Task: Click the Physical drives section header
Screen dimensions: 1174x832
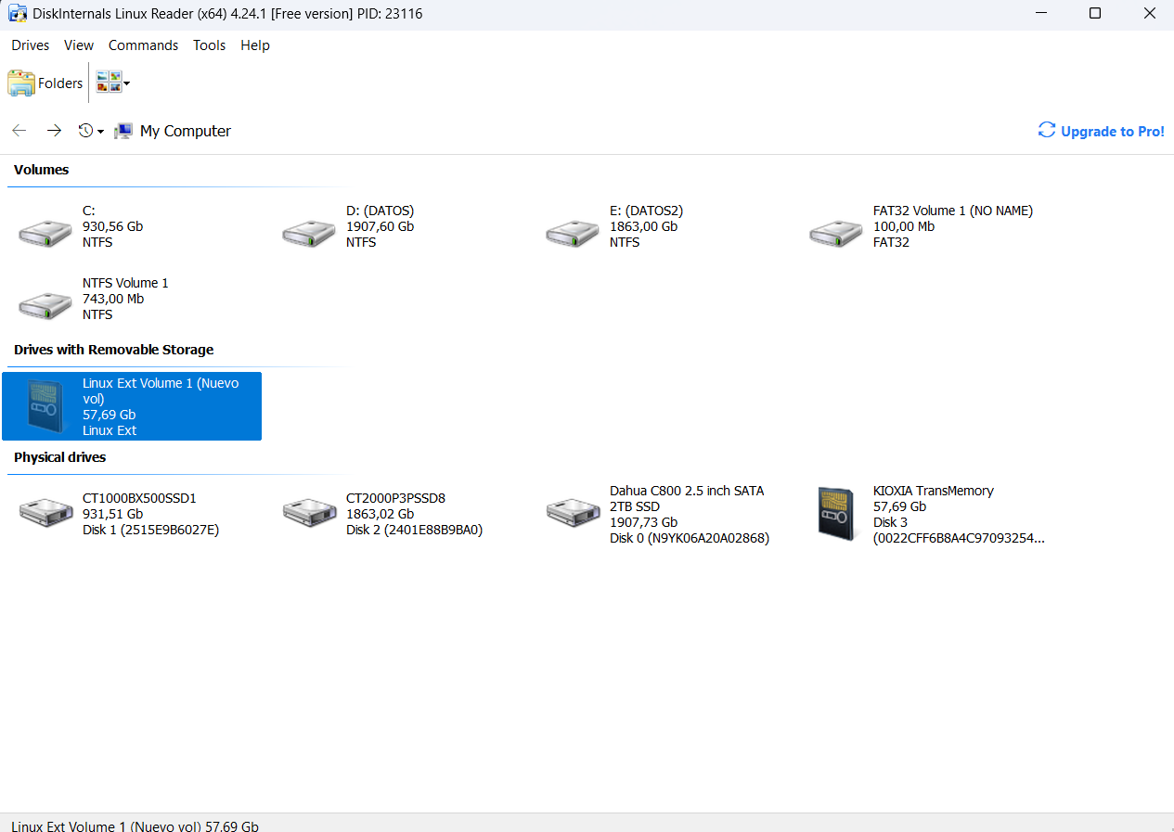Action: coord(60,457)
